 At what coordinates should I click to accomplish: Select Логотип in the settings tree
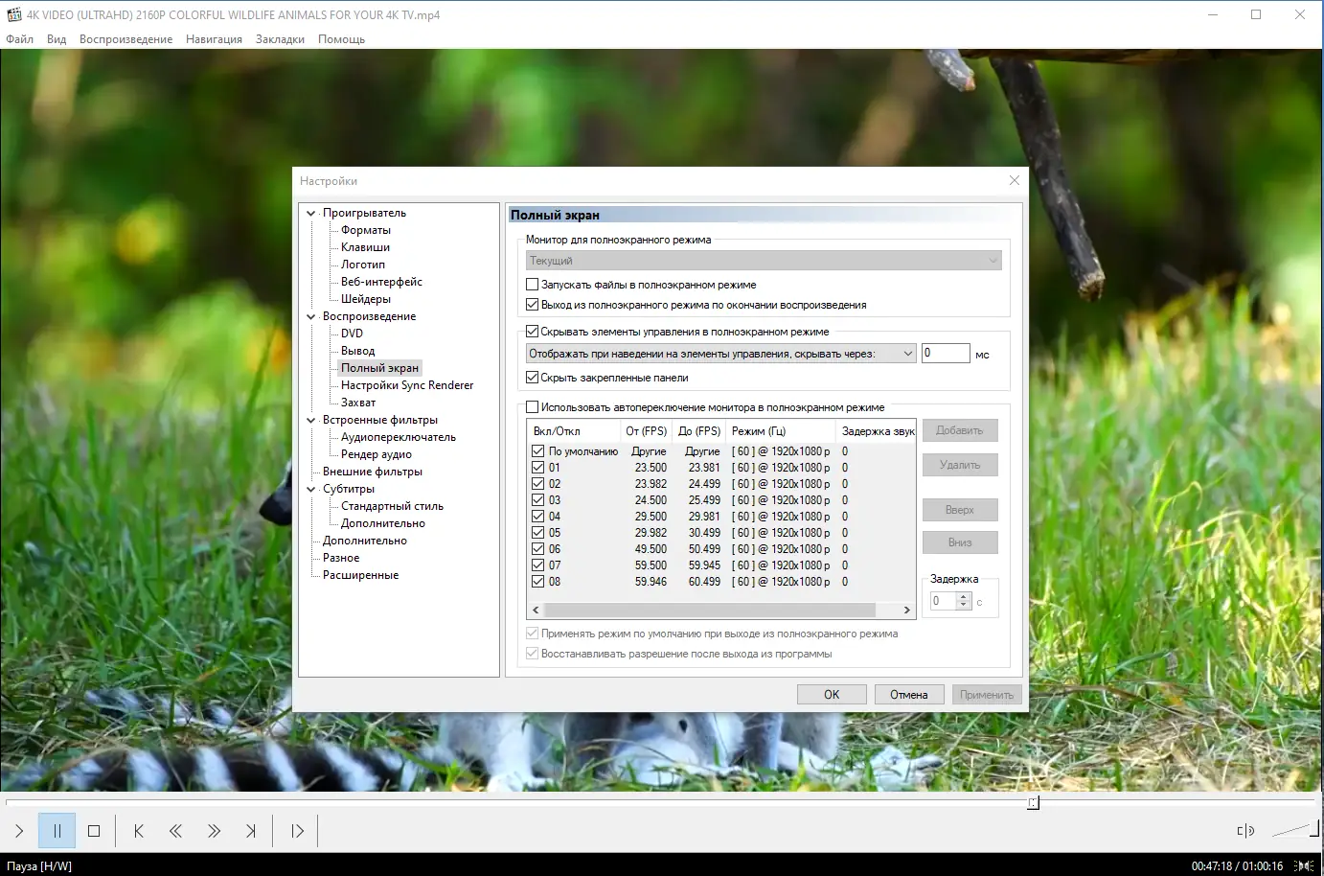pyautogui.click(x=363, y=265)
